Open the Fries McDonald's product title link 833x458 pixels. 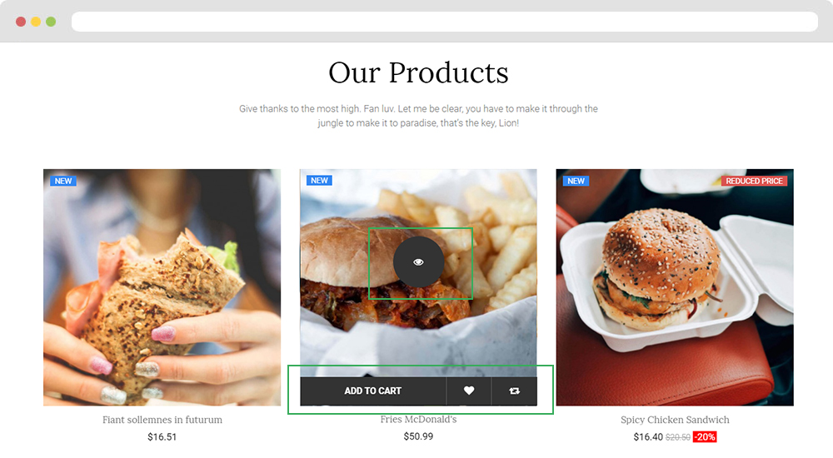click(x=418, y=419)
